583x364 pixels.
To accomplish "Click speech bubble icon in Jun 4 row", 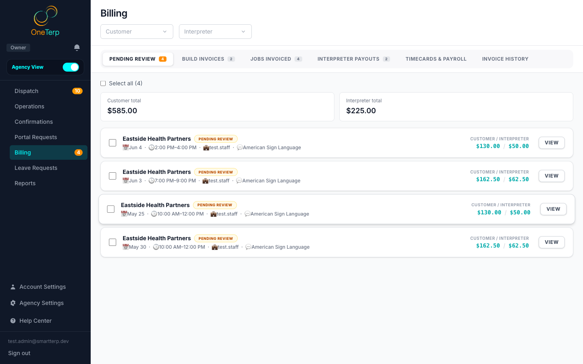I will 240,148.
